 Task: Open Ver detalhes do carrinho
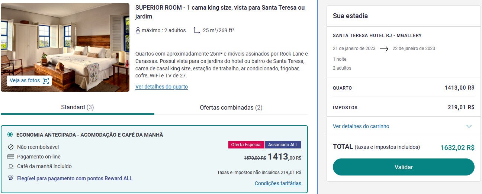[361, 126]
